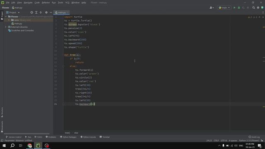Open IDE settings gear in top toolbar
Image resolution: width=265 pixels, height=149 pixels.
point(258,8)
